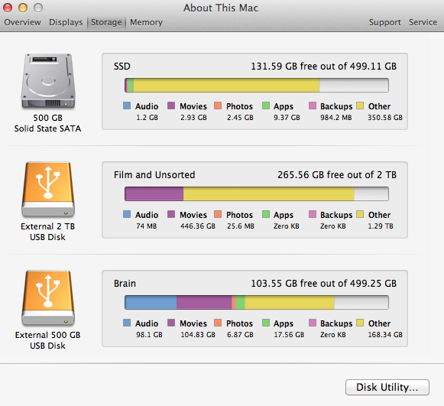Image resolution: width=444 pixels, height=406 pixels.
Task: Open the Support link
Action: tap(385, 22)
